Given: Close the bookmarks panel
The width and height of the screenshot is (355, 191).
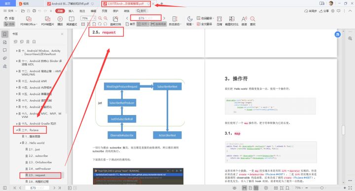Looking at the screenshot, I should tap(62, 34).
